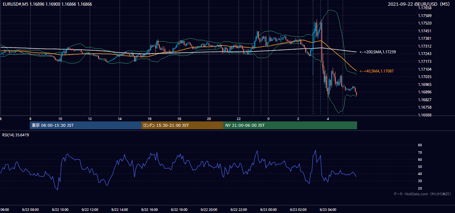Click price level 1.17451 on axis
This screenshot has width=455, height=213.
click(425, 31)
